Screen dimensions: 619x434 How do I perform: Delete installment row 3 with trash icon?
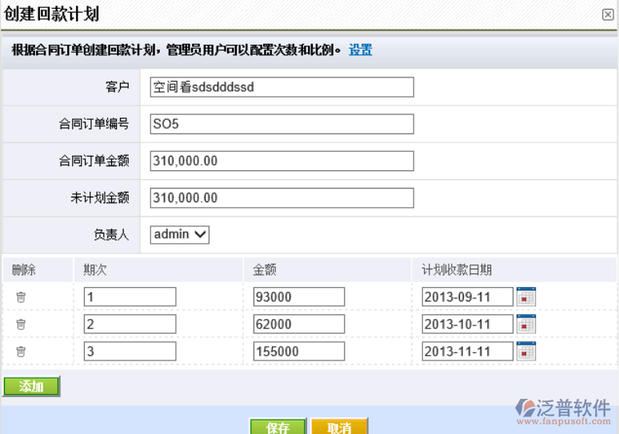click(21, 351)
